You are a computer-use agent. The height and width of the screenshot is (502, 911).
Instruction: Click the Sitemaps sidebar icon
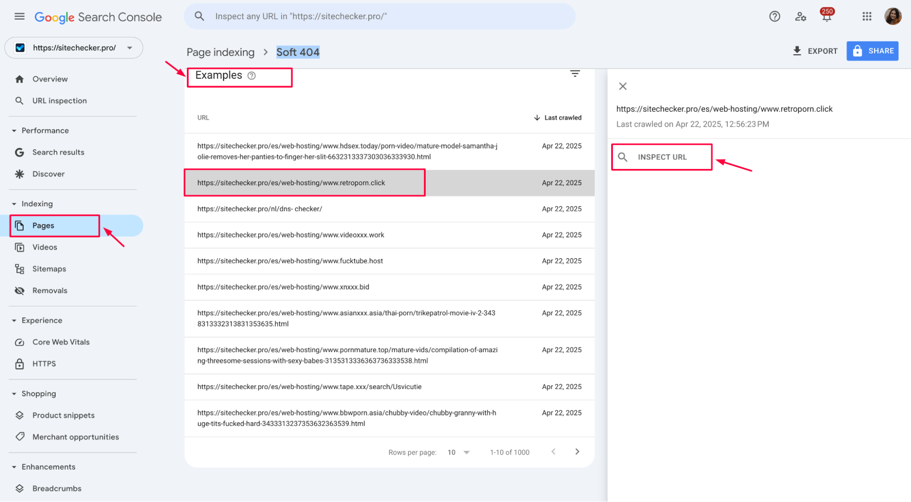19,269
